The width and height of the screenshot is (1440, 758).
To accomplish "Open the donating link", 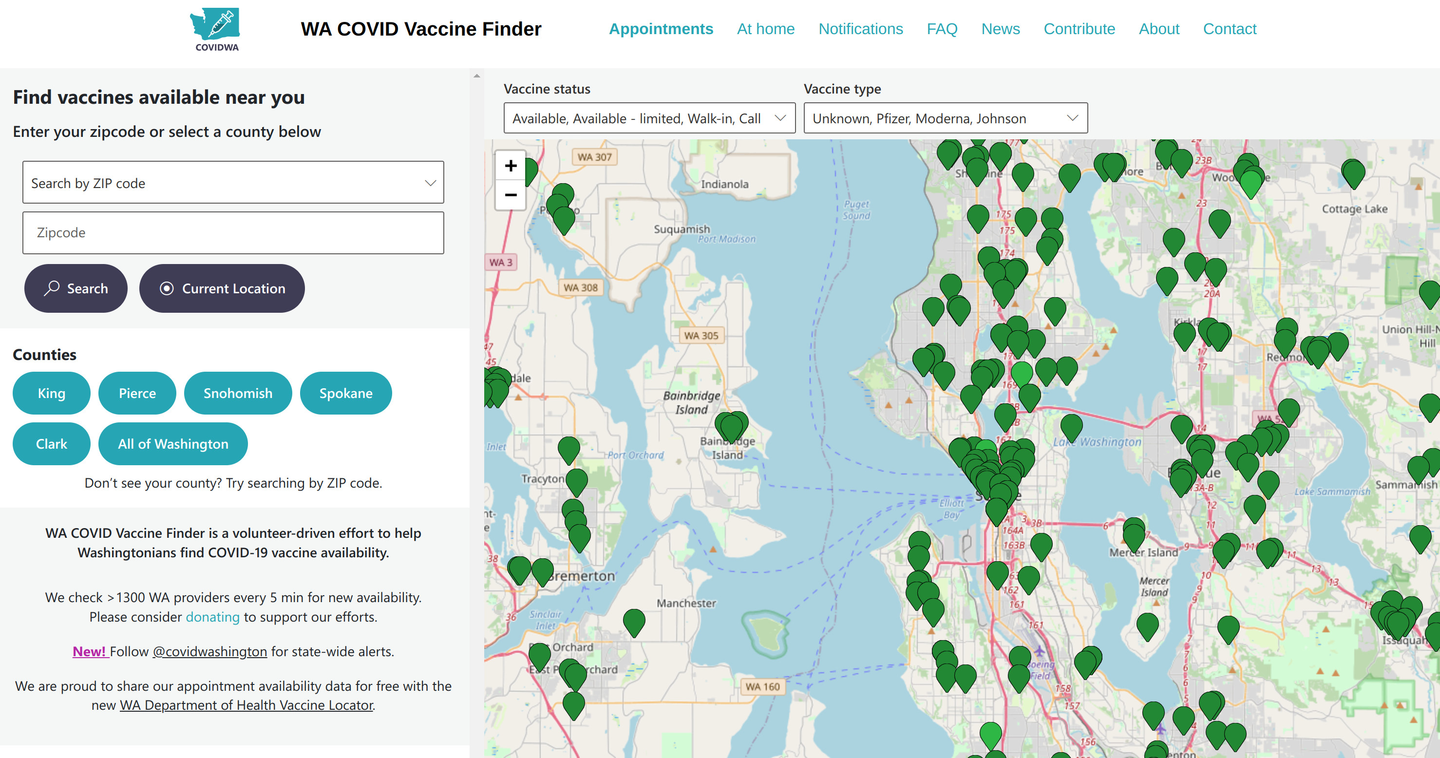I will (212, 617).
